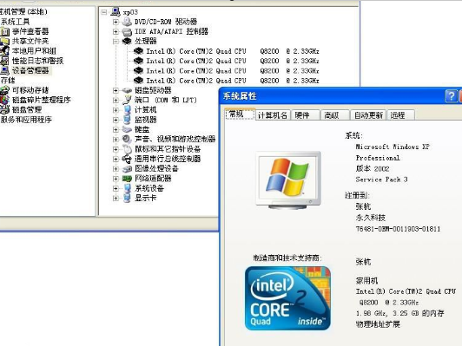Expand the 监视器 node
This screenshot has height=346, width=462.
click(115, 120)
